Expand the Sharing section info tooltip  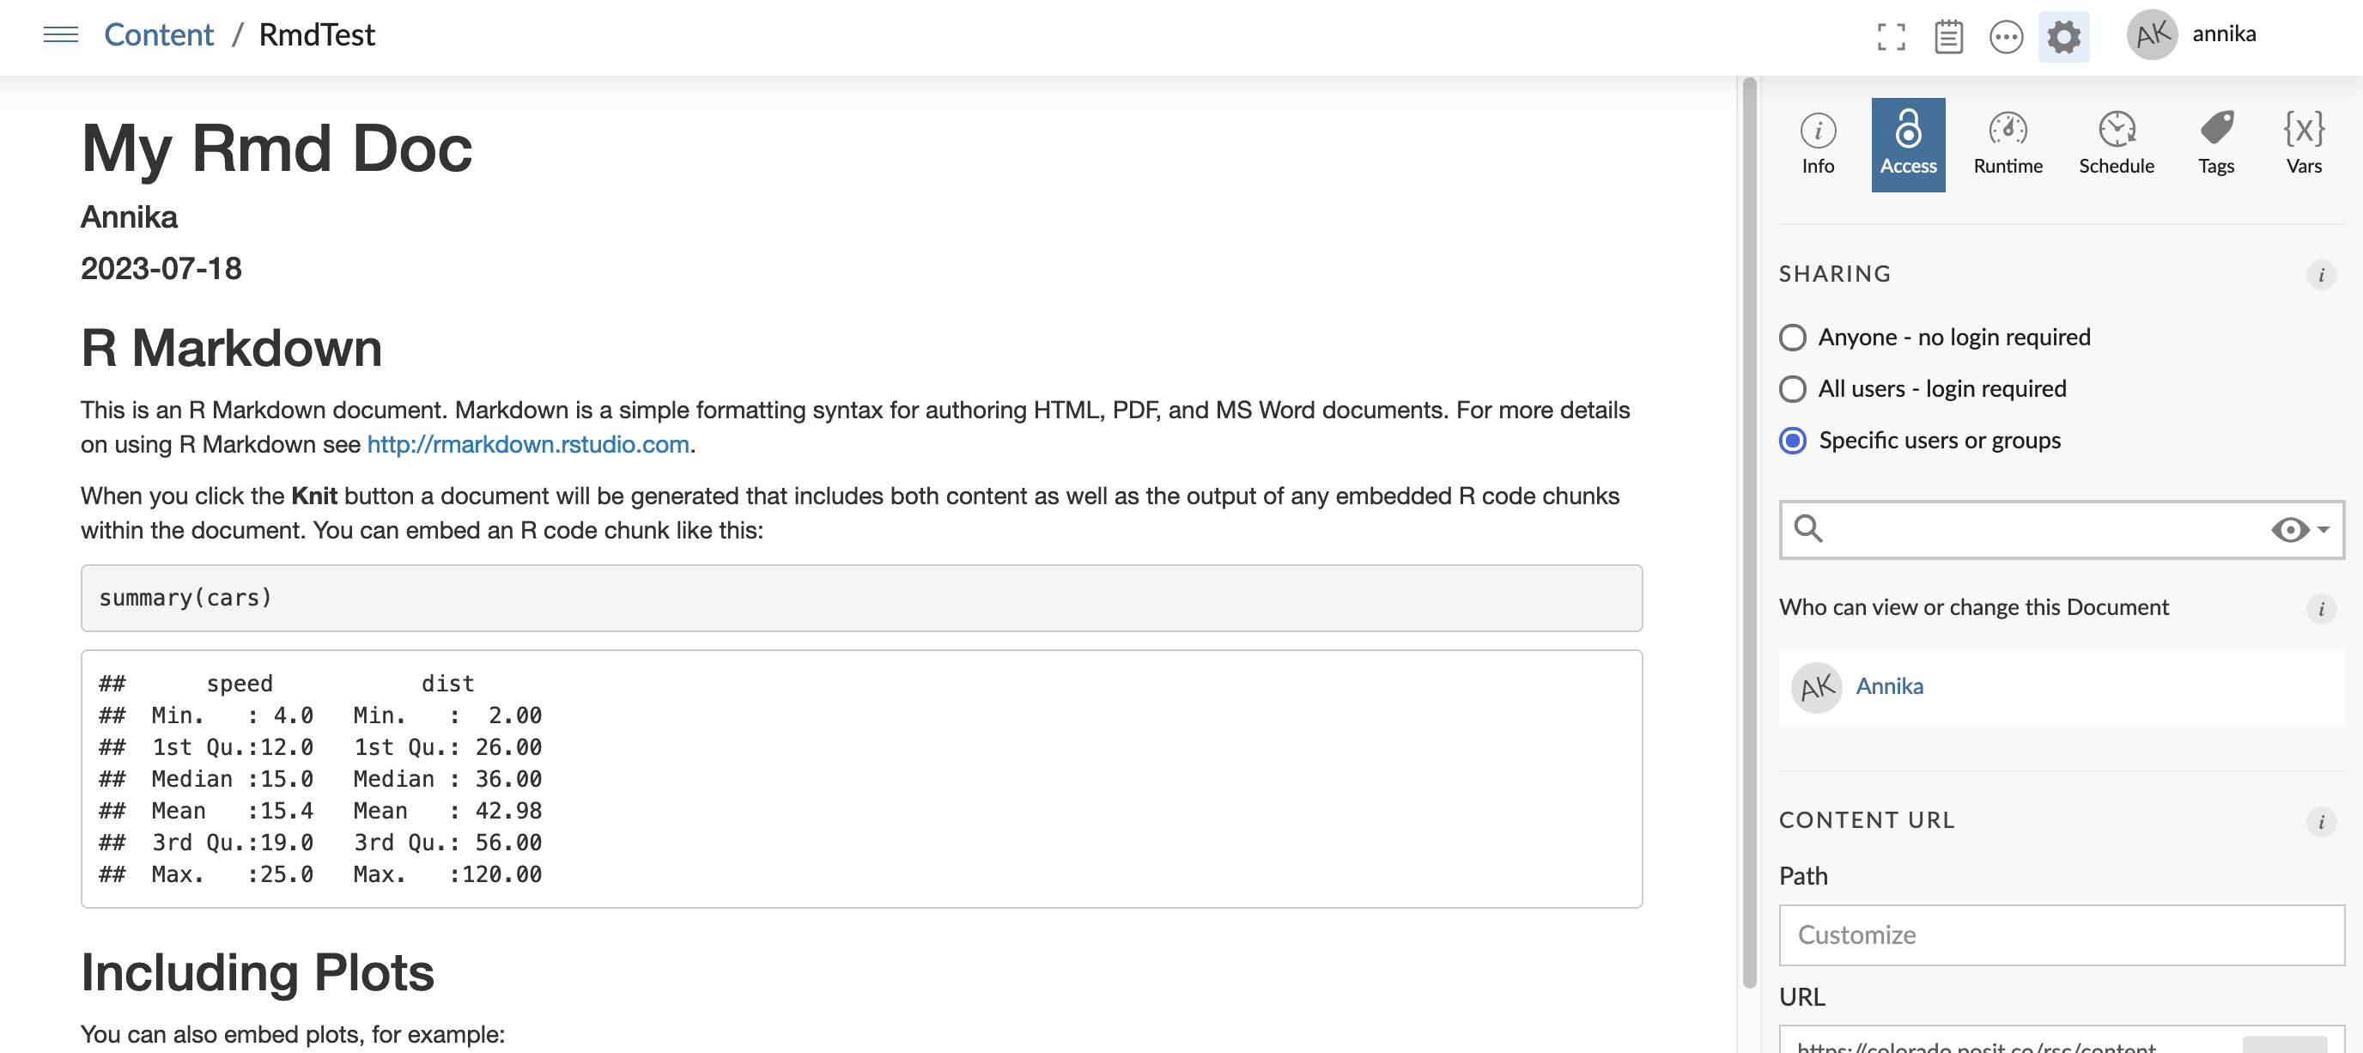coord(2325,272)
